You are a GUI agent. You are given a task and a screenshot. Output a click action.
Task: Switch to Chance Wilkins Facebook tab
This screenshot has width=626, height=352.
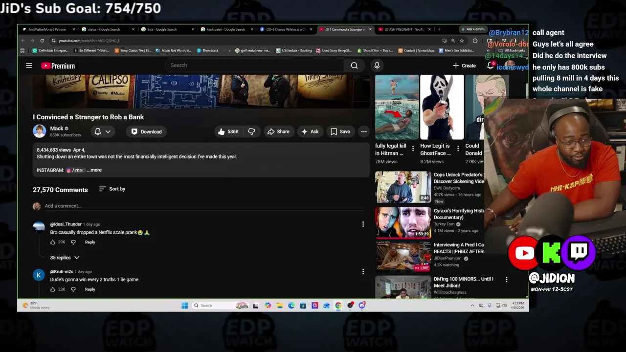[x=286, y=29]
